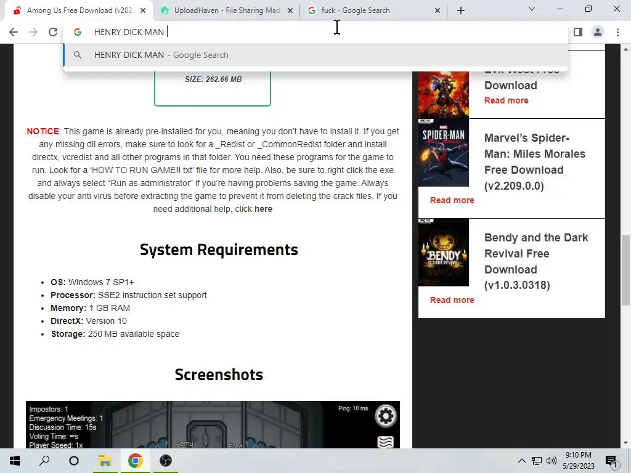This screenshot has height=473, width=631.
Task: Select the Among Us Free Download tab
Action: (x=79, y=10)
